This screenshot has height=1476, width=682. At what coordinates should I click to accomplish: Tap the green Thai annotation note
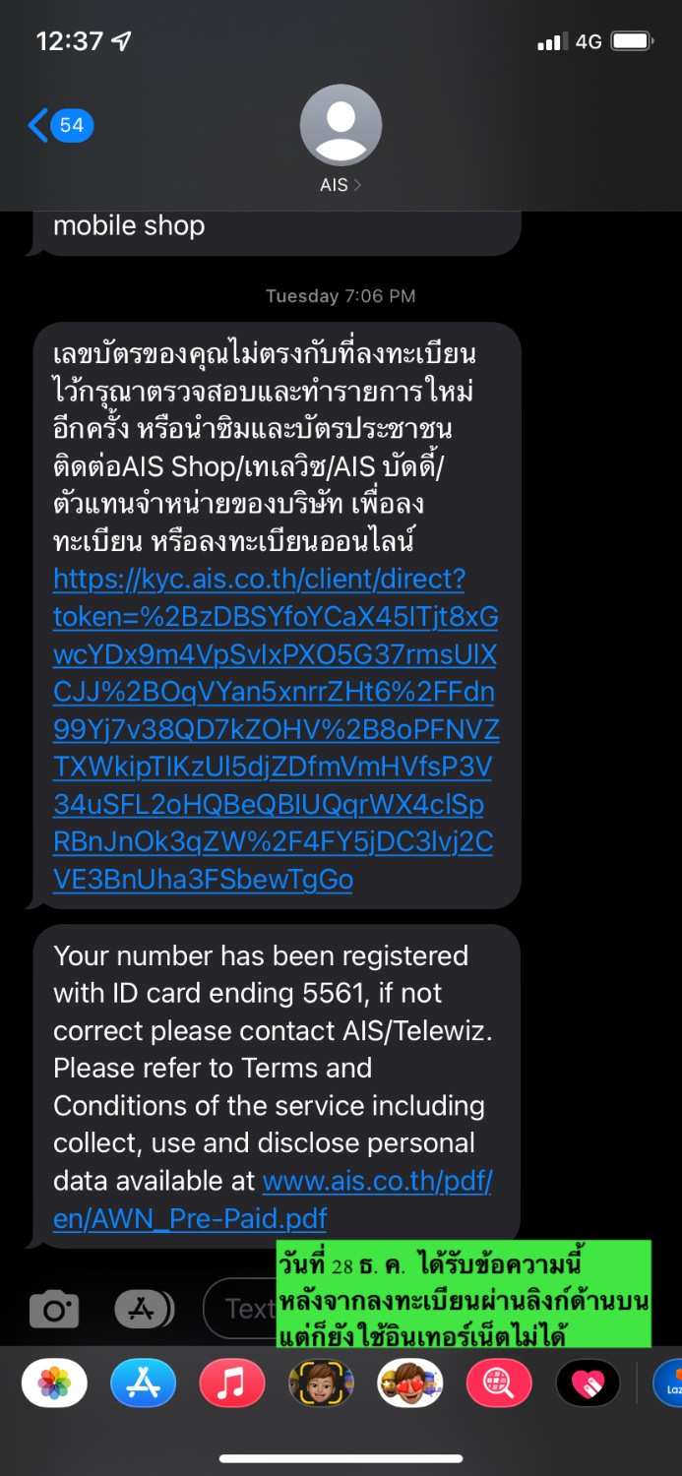coord(465,1293)
